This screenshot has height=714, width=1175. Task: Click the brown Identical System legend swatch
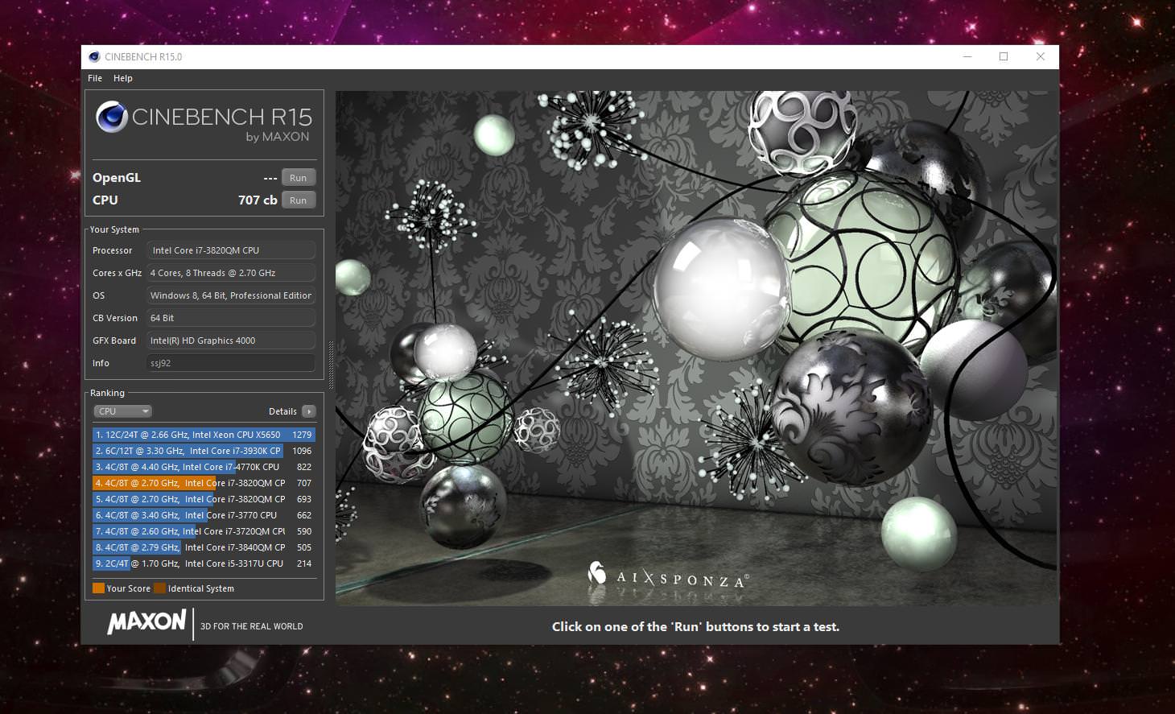159,588
